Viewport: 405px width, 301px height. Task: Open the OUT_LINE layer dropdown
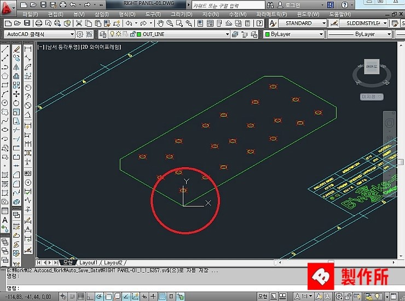click(x=227, y=34)
